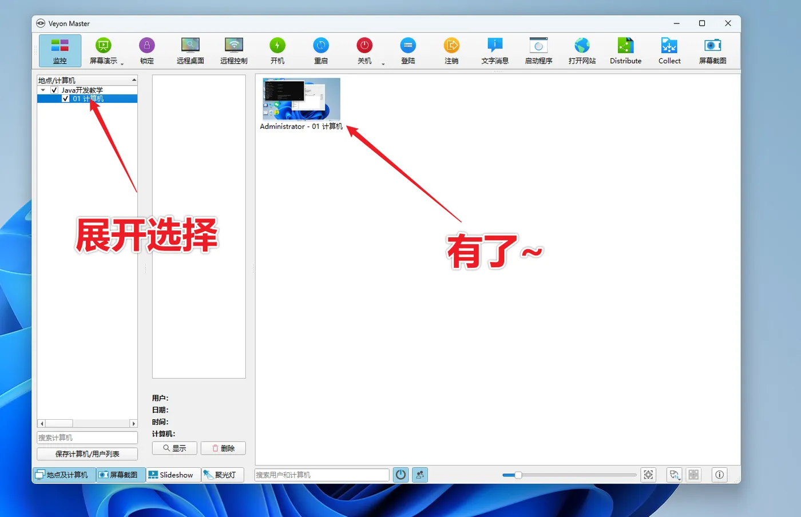Select the Java开发教学 location row
The width and height of the screenshot is (801, 517).
tap(87, 90)
